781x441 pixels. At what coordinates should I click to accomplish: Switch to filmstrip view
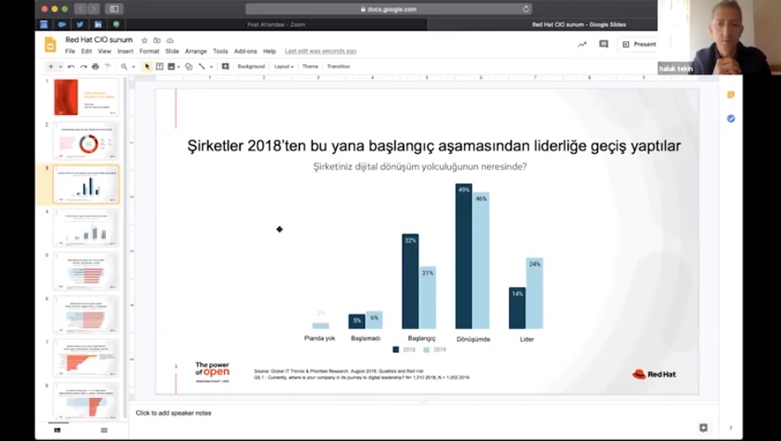pos(57,430)
